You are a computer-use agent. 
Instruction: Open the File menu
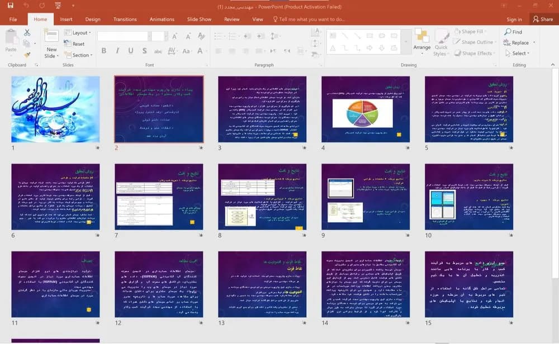(x=13, y=19)
